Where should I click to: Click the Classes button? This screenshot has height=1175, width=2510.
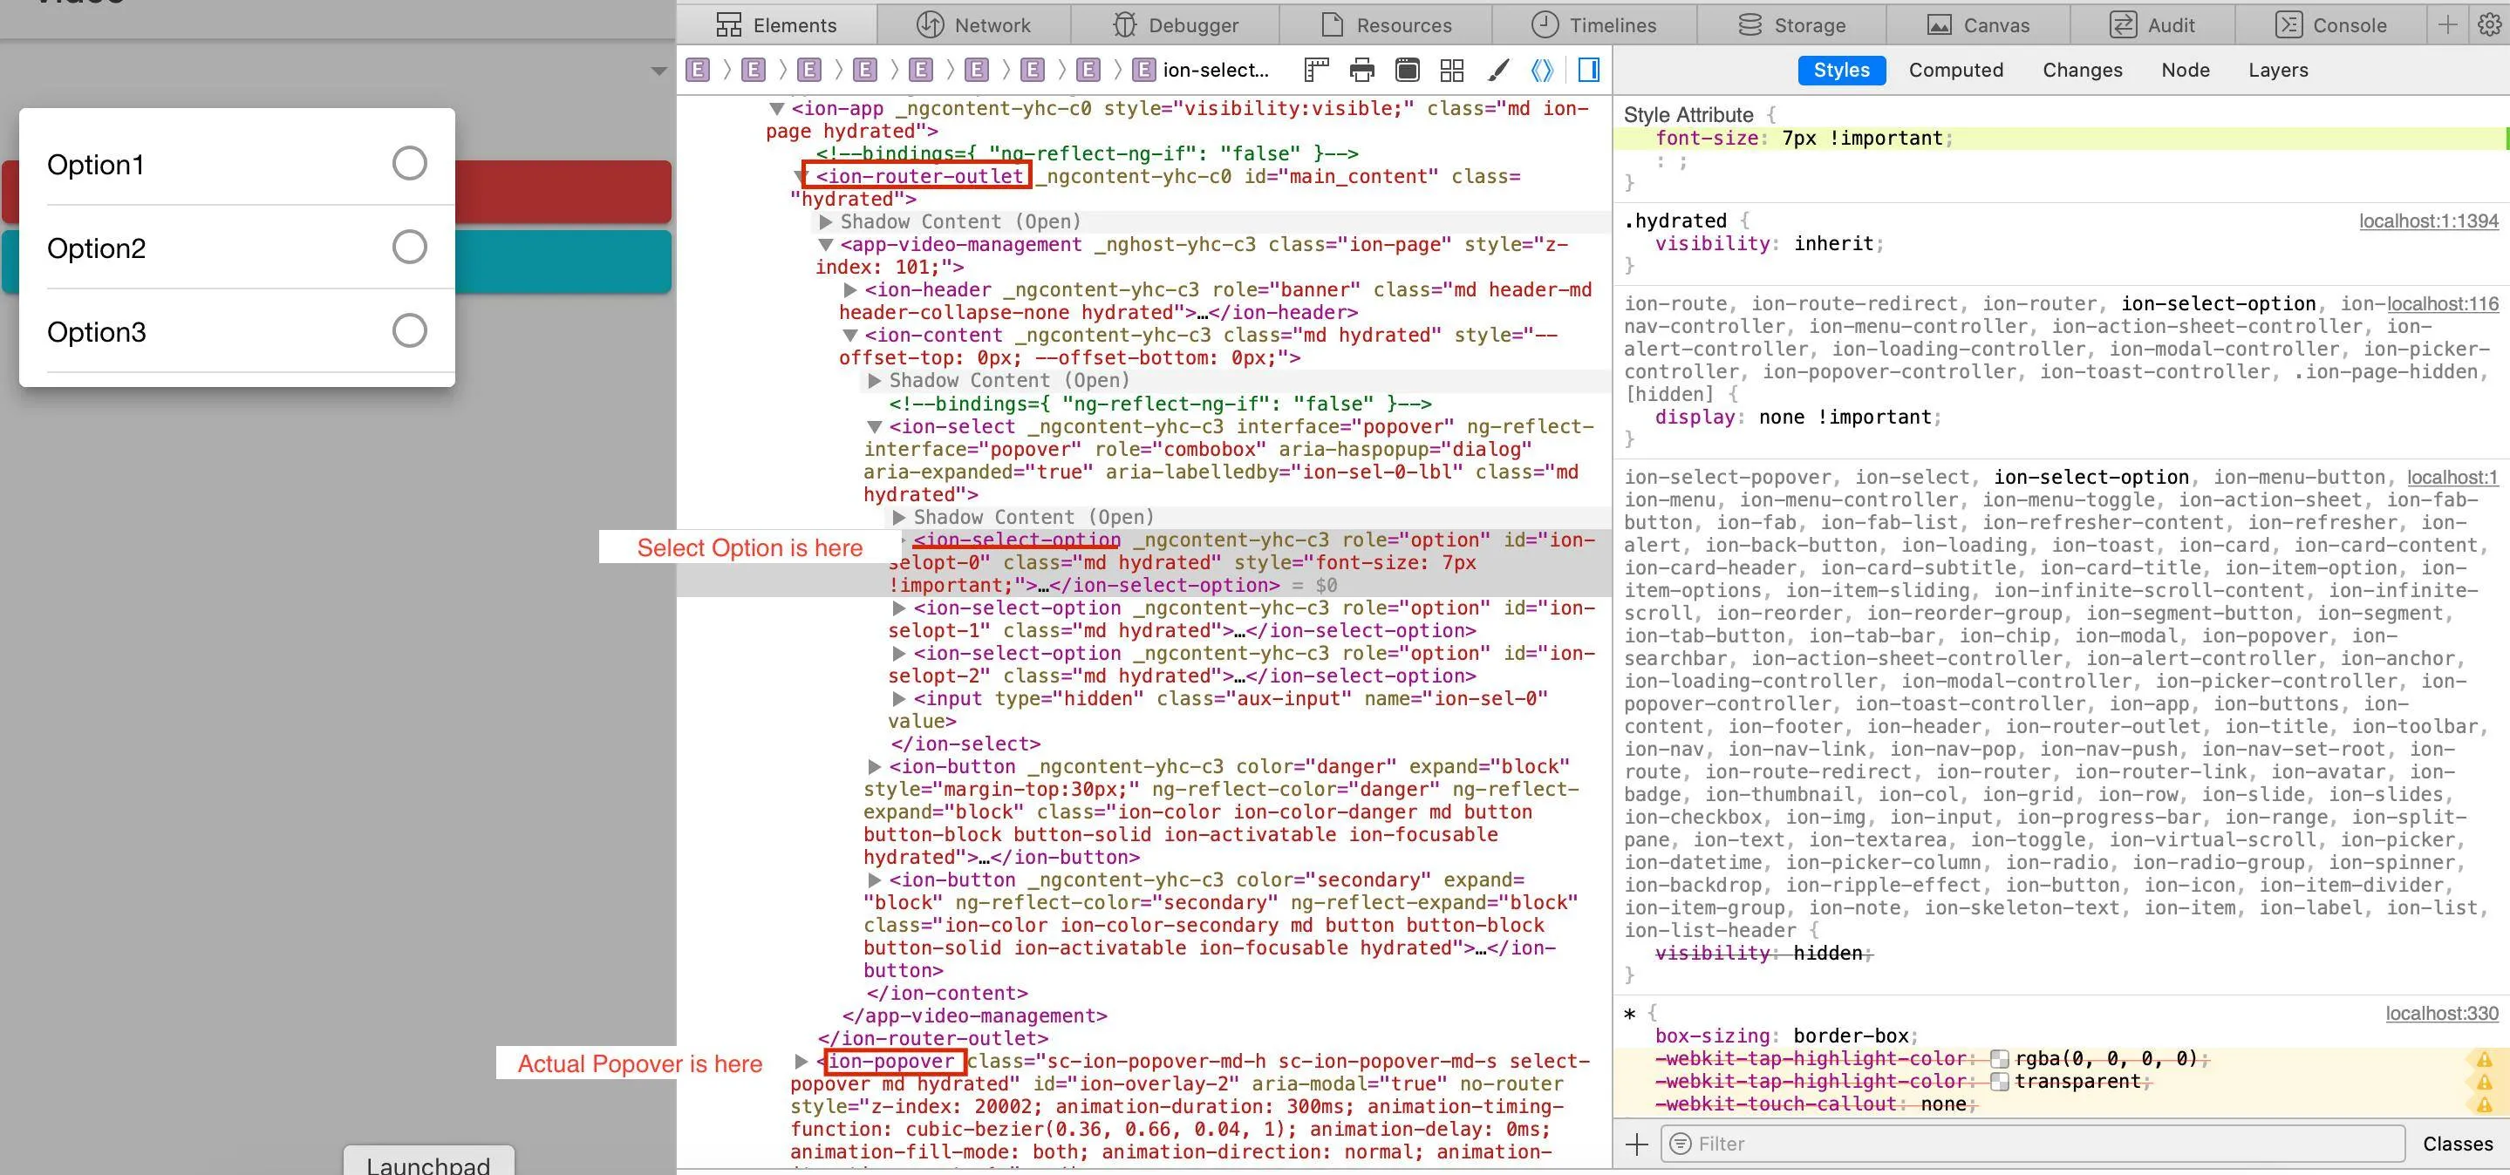(2458, 1144)
